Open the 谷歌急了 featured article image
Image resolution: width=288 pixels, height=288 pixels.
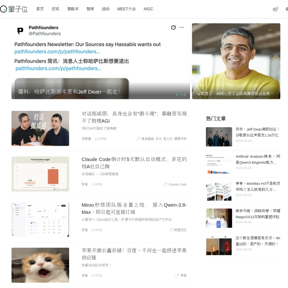(x=236, y=61)
